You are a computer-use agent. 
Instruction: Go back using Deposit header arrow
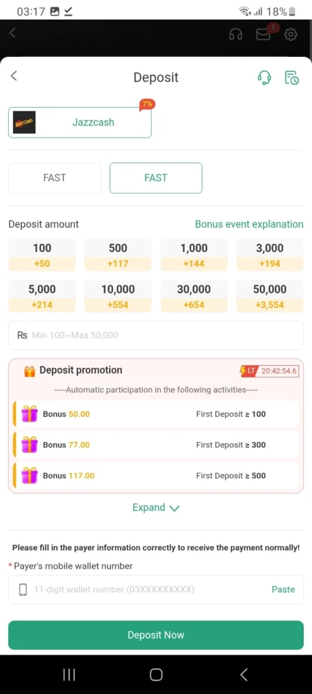coord(14,76)
